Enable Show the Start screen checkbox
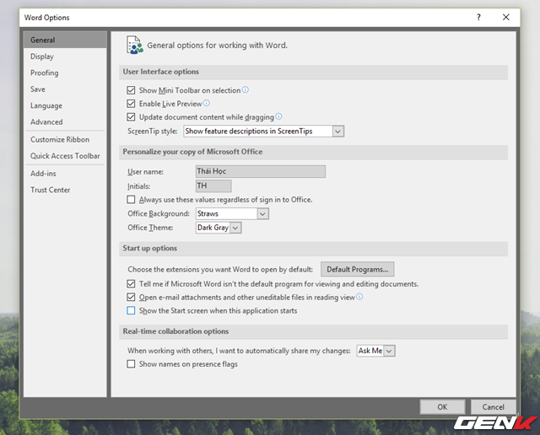The height and width of the screenshot is (435, 540). (131, 311)
